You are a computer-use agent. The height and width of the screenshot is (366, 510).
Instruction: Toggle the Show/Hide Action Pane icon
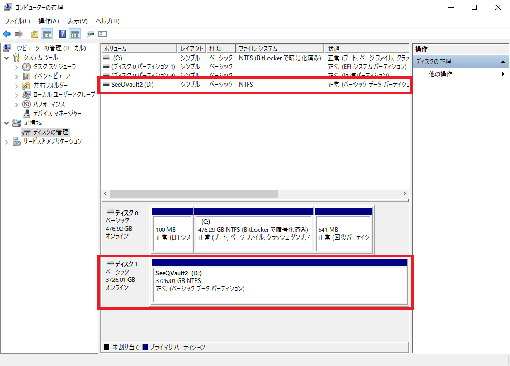coord(75,34)
